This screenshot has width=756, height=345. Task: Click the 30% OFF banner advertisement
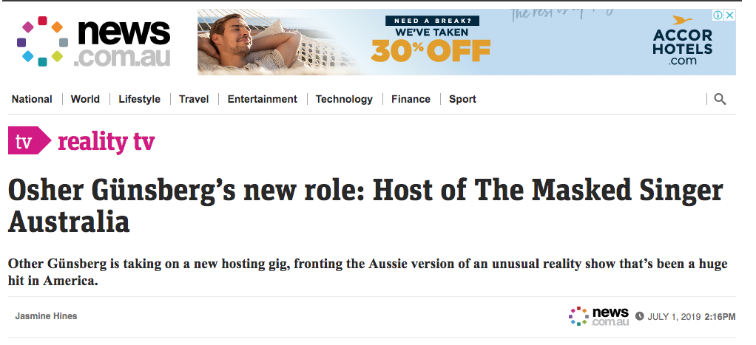click(466, 42)
